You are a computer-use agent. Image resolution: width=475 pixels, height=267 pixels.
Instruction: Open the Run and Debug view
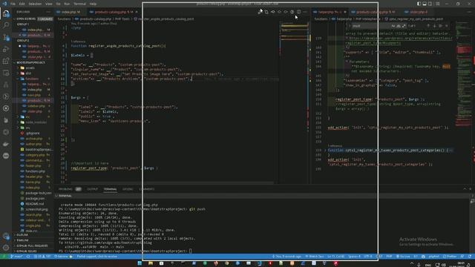pyautogui.click(x=6, y=49)
